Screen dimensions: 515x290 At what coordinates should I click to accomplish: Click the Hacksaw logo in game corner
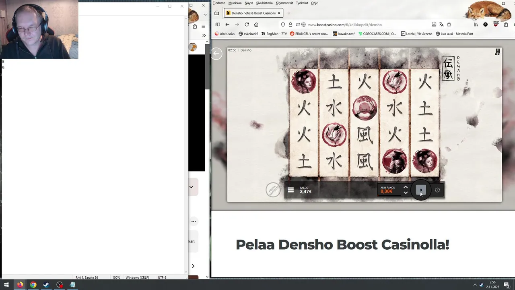pos(498,52)
